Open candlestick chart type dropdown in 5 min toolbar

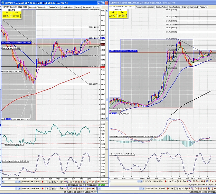(43, 182)
